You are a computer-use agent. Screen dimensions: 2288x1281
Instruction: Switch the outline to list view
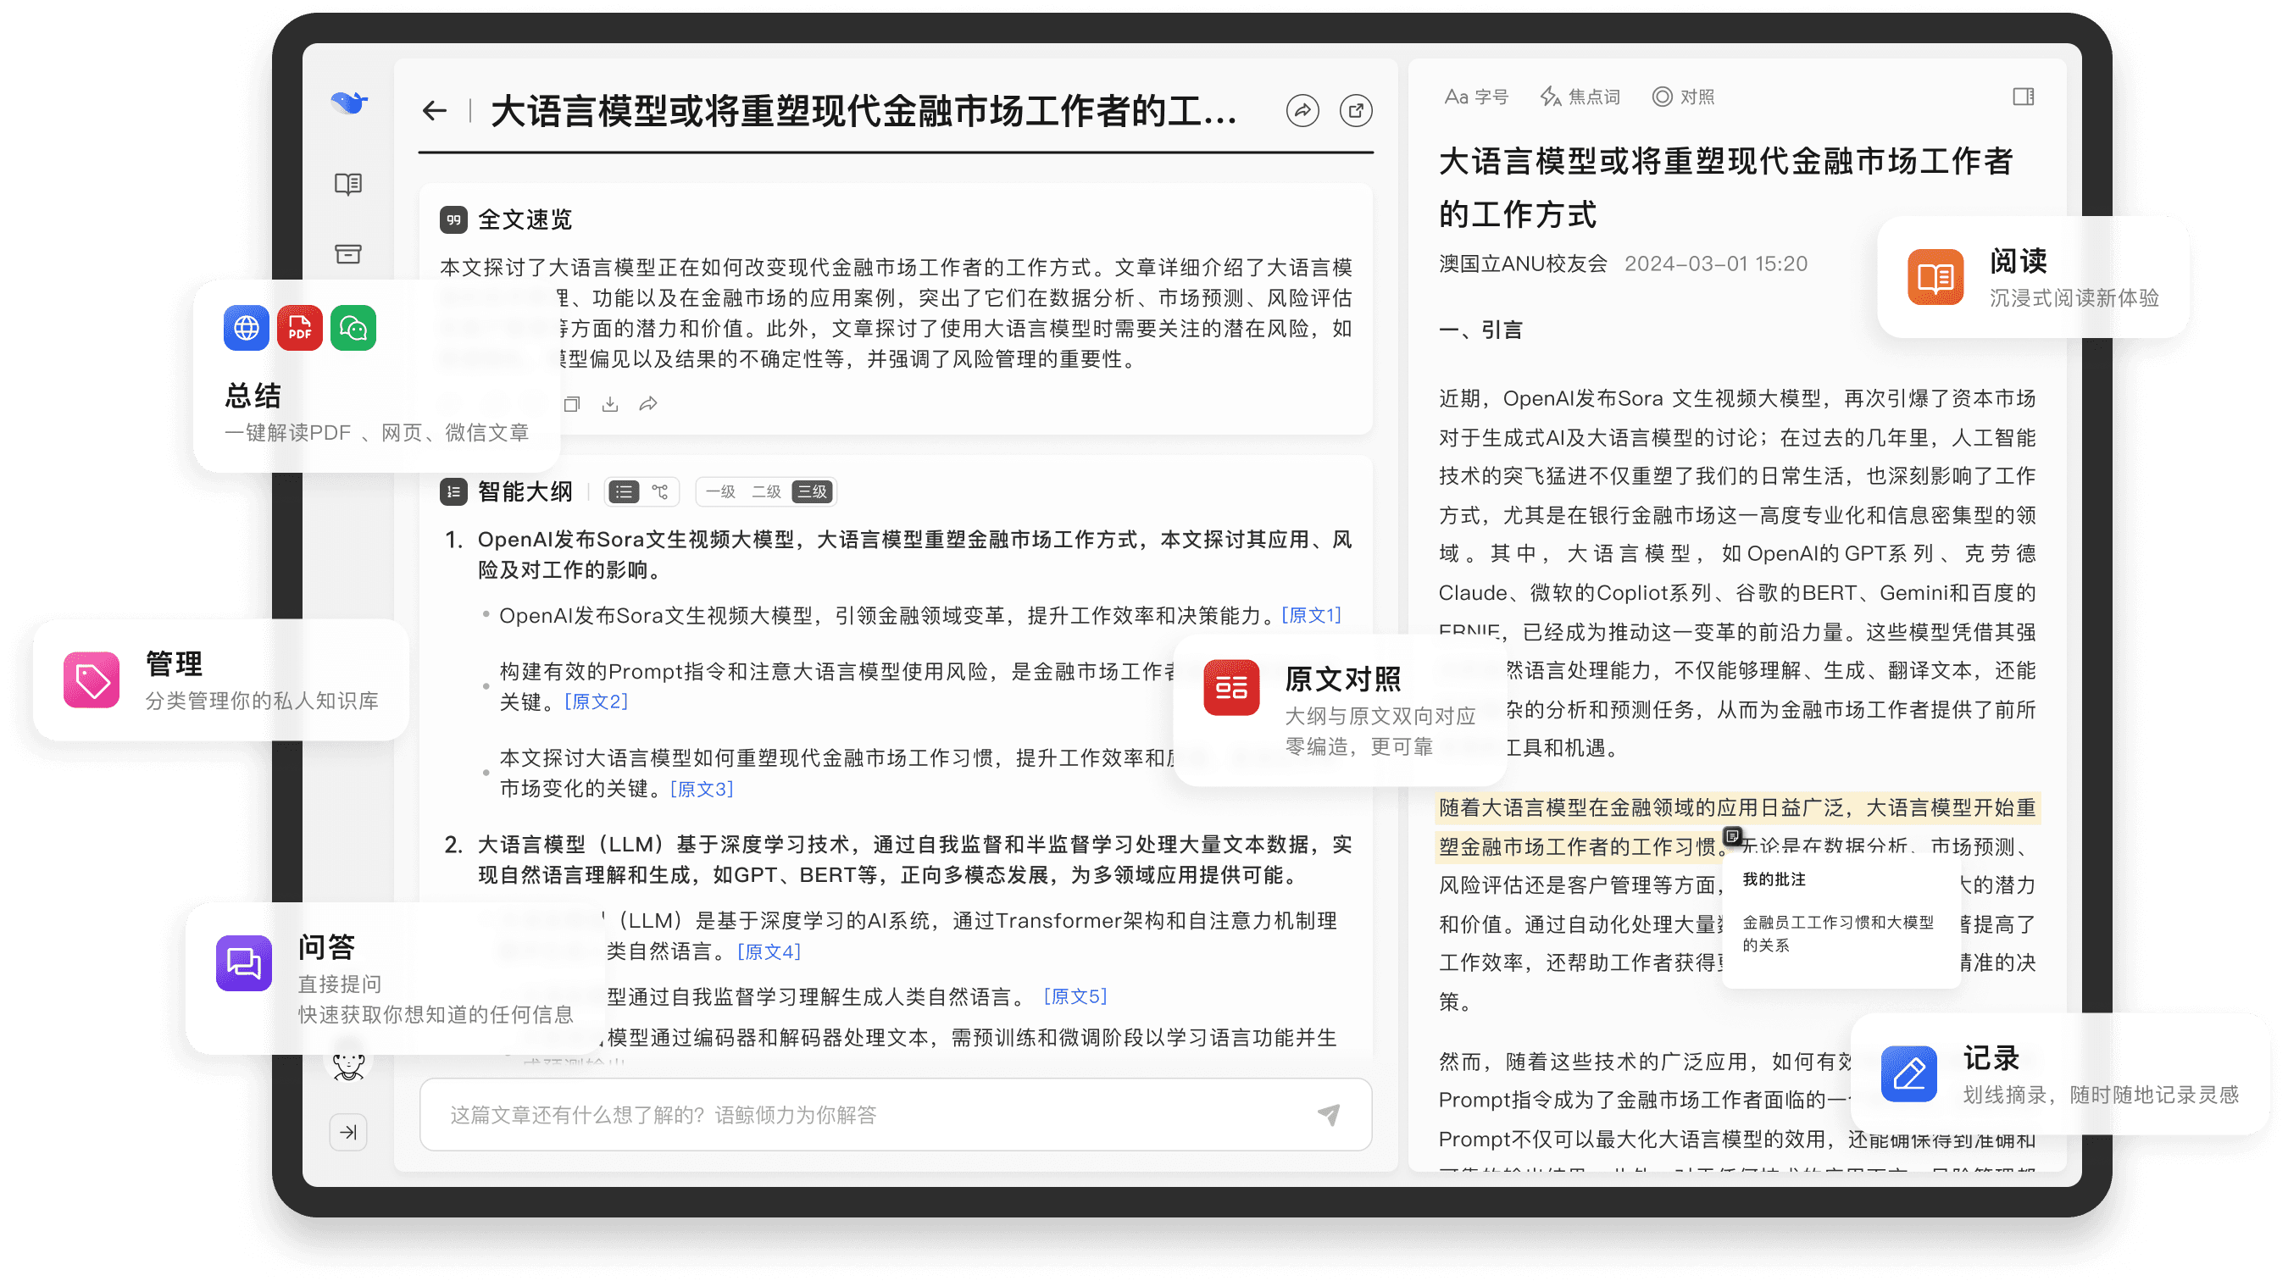pyautogui.click(x=624, y=491)
